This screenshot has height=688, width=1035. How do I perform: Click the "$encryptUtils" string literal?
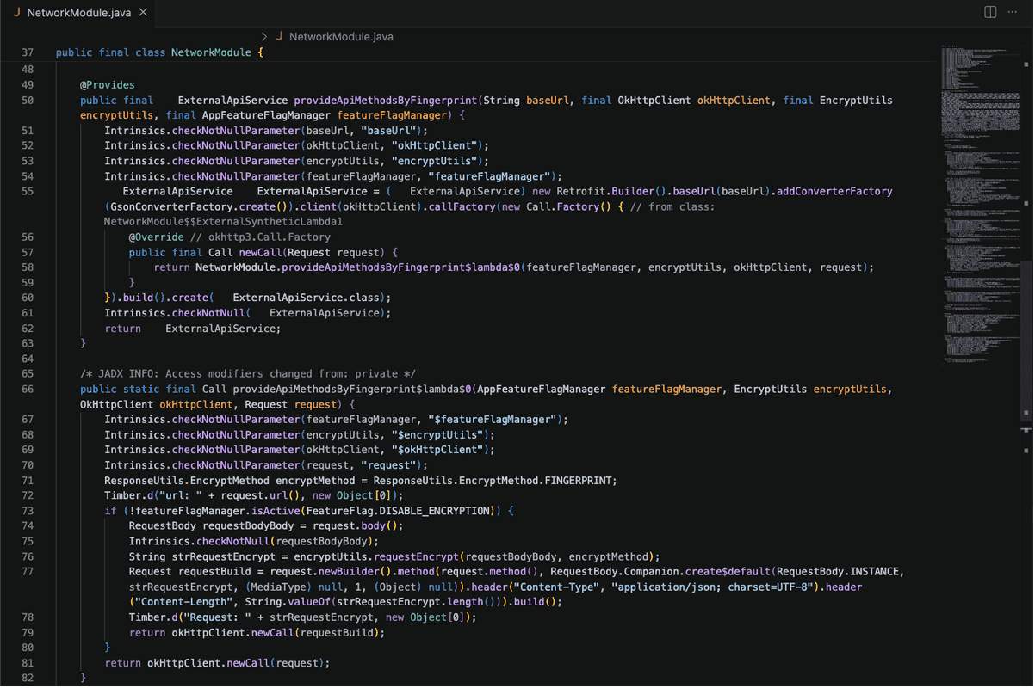tap(437, 434)
